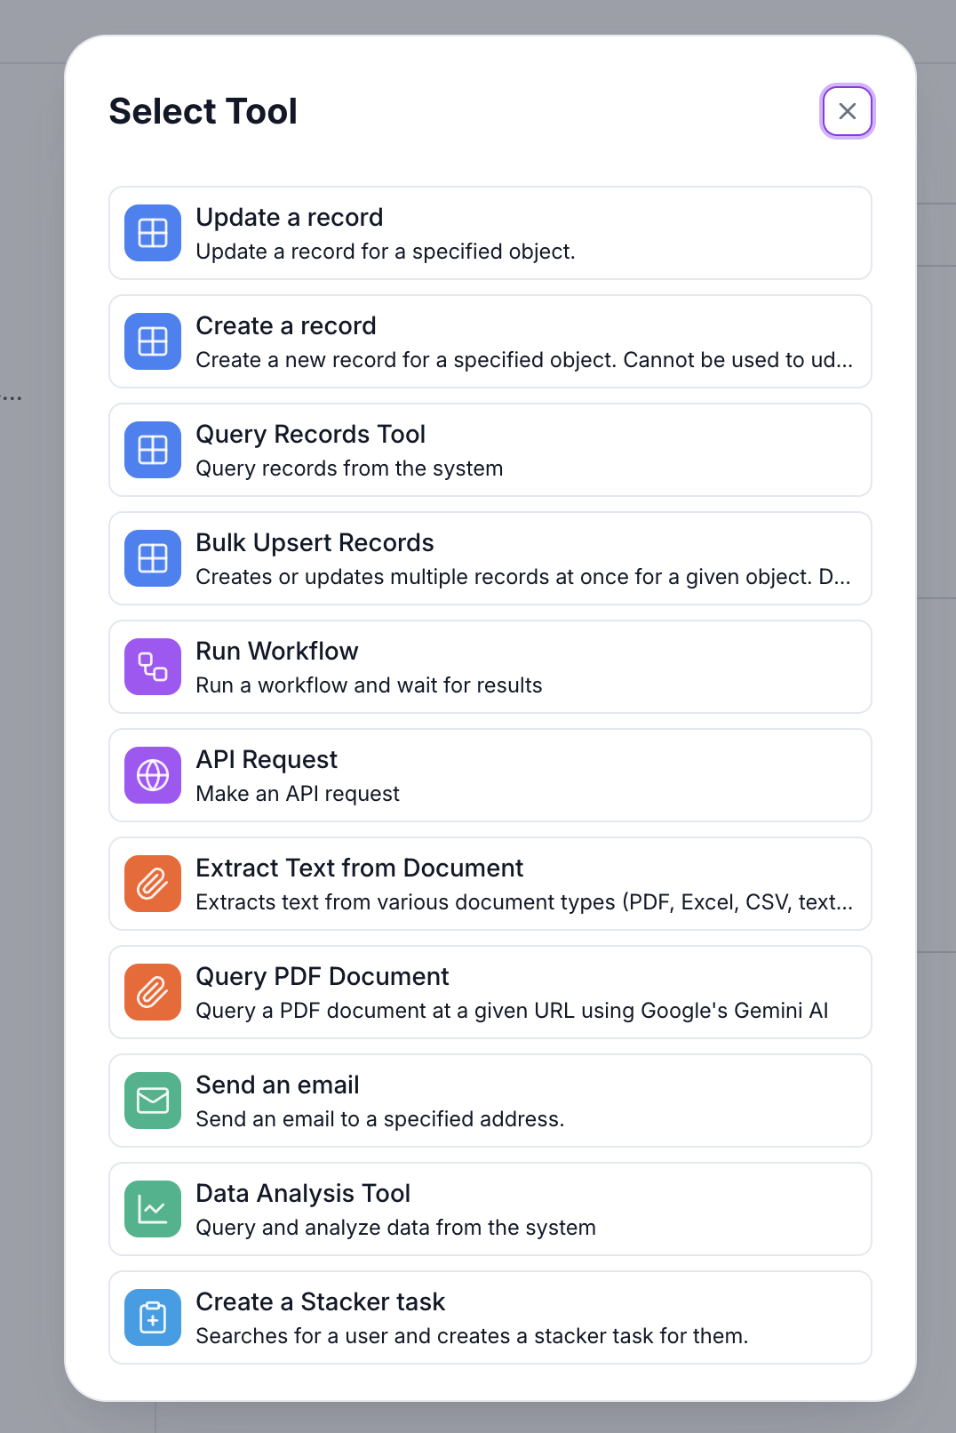
Task: Choose the "Run Workflow" tool title
Action: pyautogui.click(x=277, y=652)
